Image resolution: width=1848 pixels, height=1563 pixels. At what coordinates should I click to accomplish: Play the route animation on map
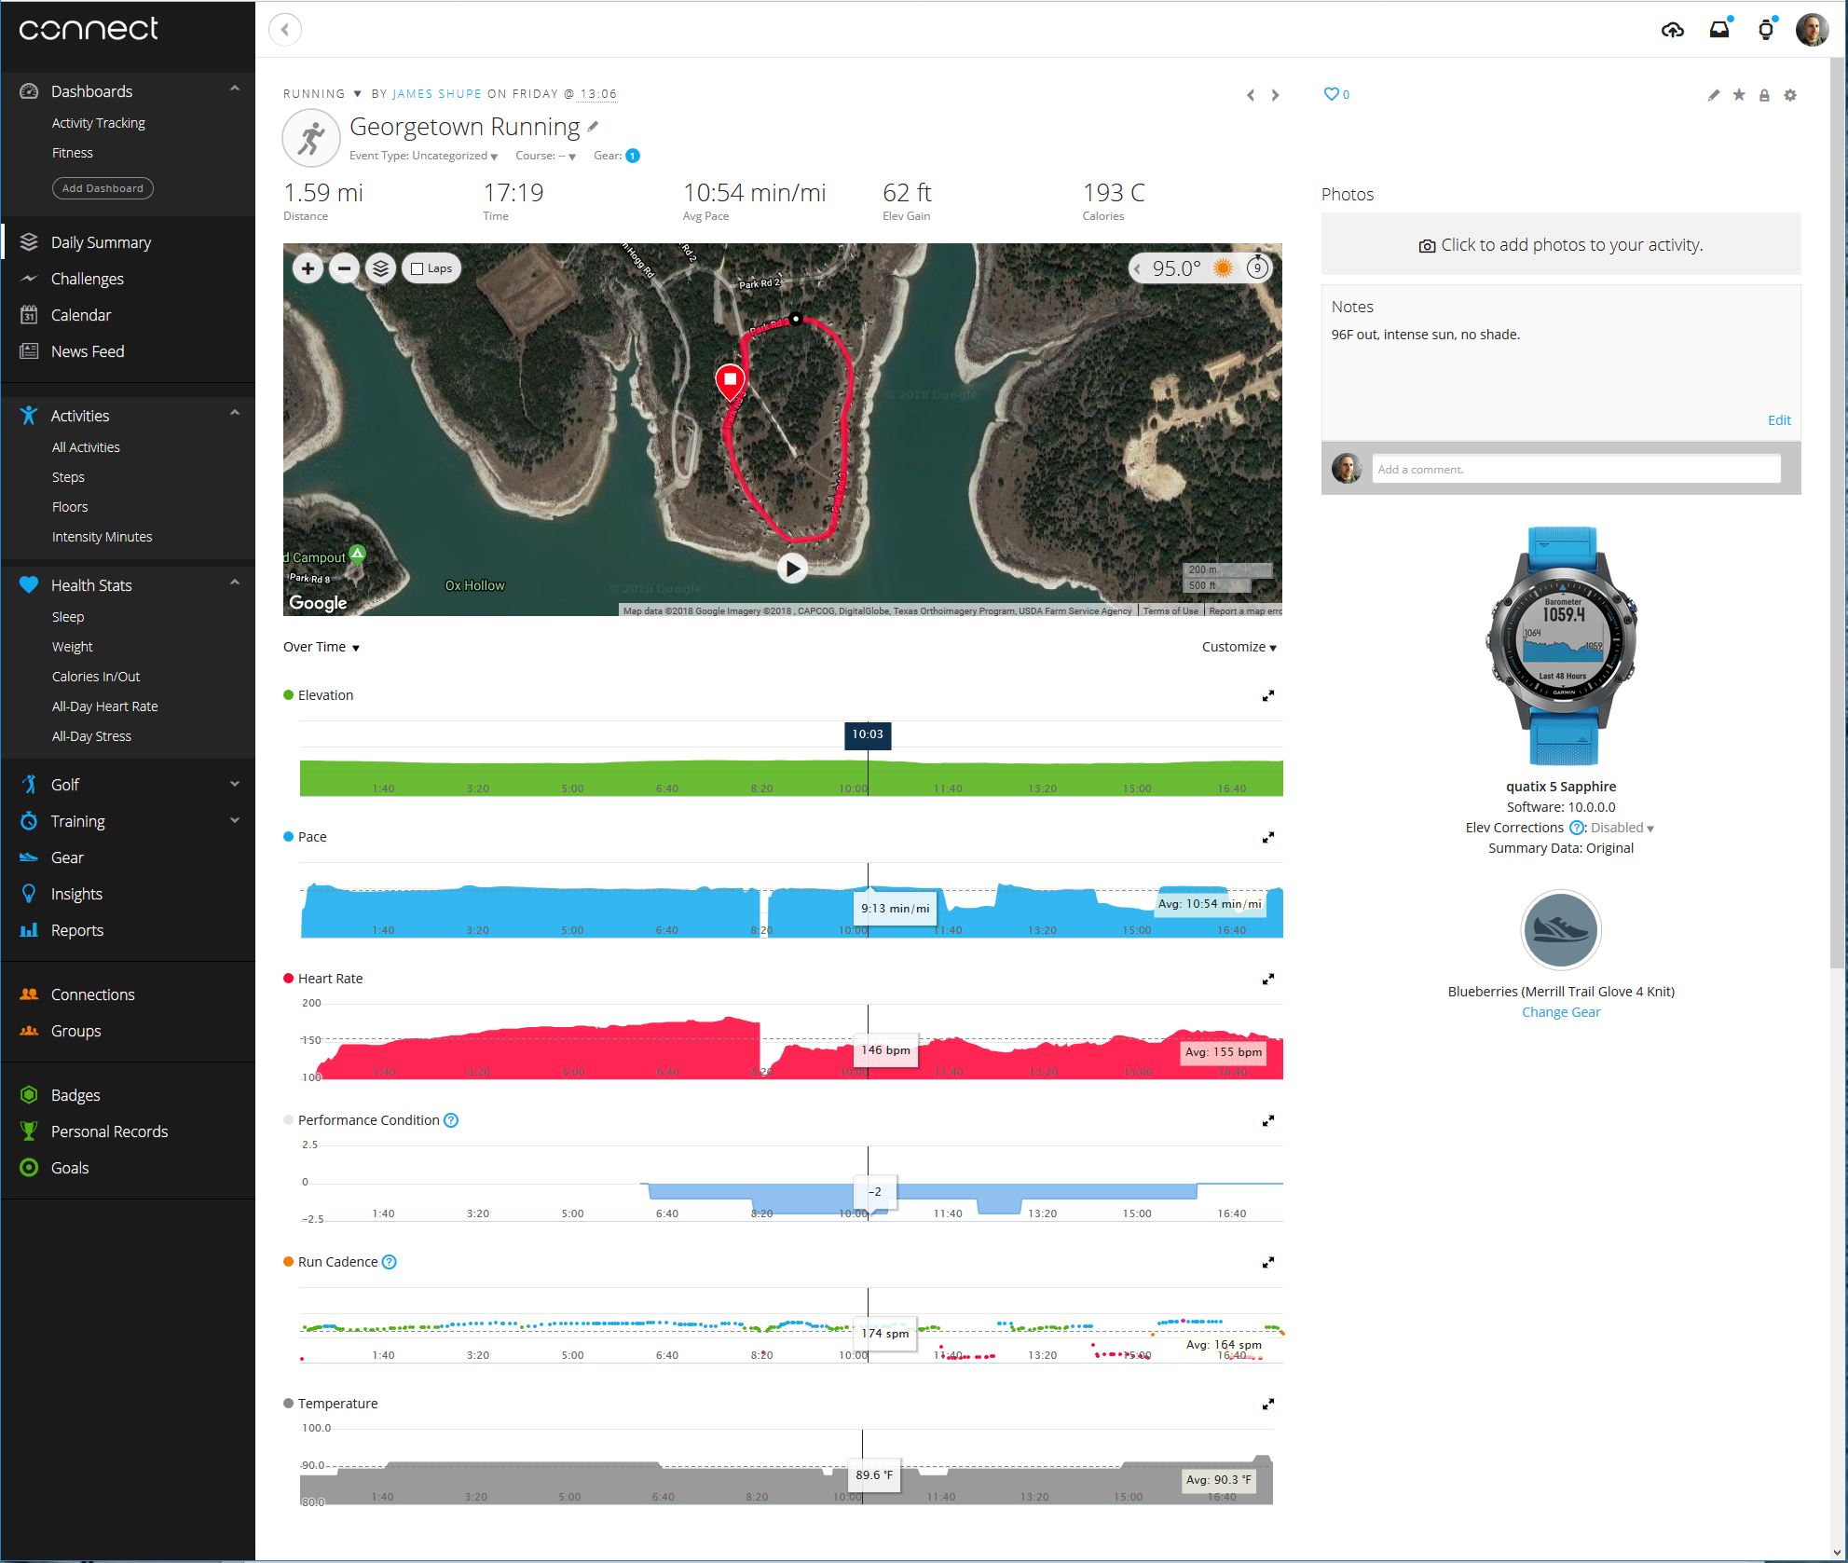pyautogui.click(x=792, y=568)
